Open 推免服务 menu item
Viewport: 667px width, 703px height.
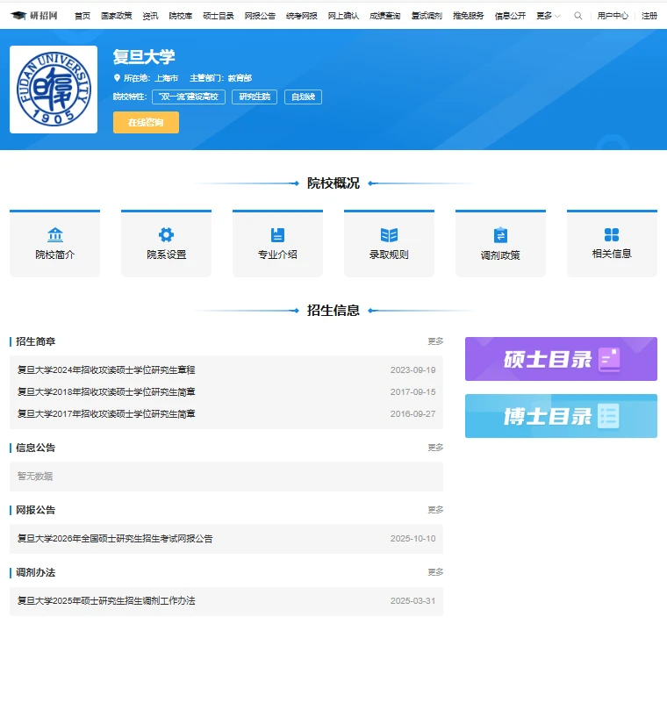469,16
